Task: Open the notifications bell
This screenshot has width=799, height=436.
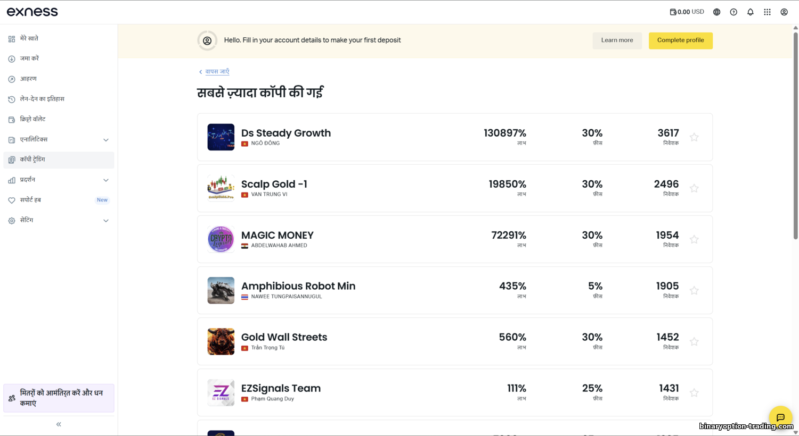Action: (750, 12)
